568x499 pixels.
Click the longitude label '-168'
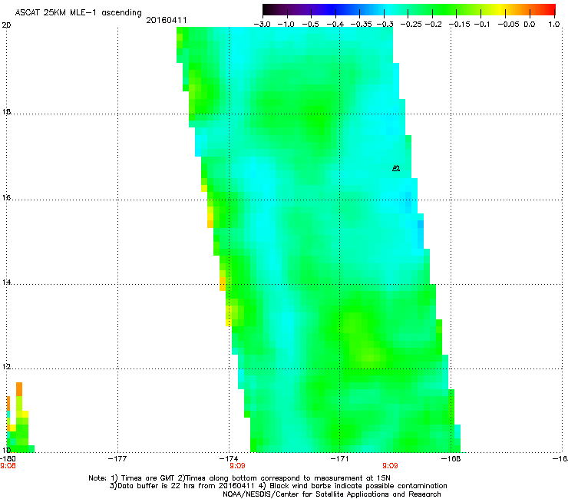pyautogui.click(x=451, y=459)
